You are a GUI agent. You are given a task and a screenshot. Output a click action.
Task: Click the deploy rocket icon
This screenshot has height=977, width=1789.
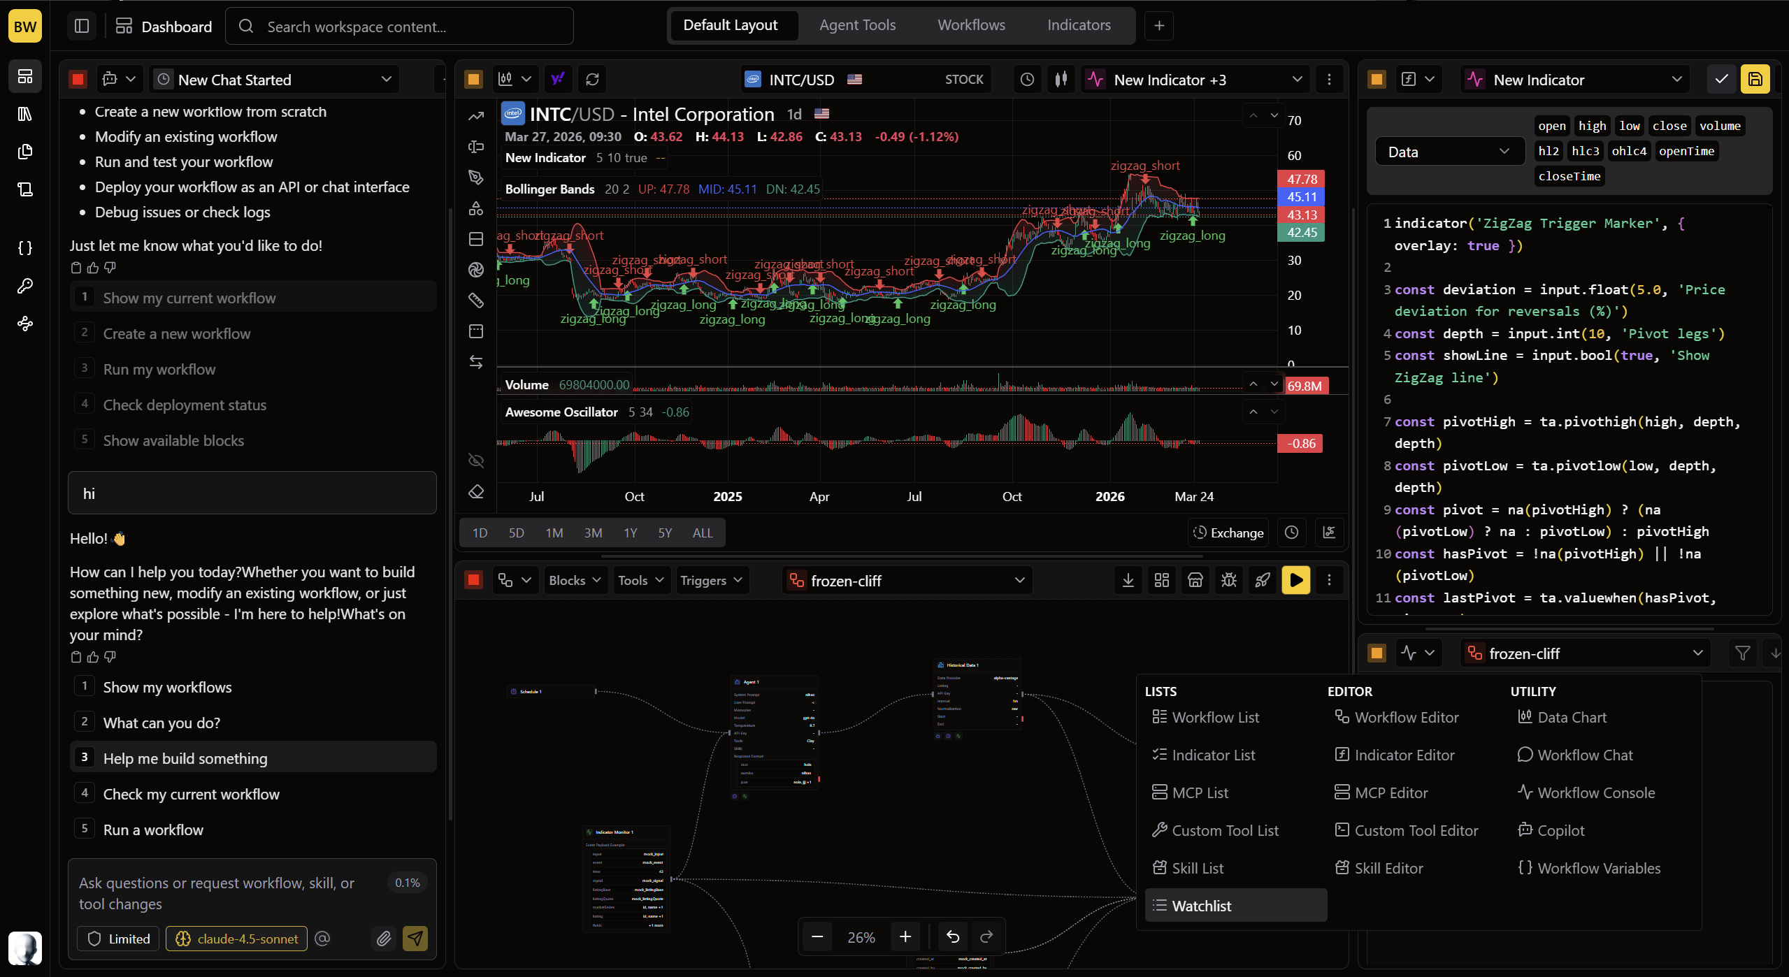[1263, 580]
